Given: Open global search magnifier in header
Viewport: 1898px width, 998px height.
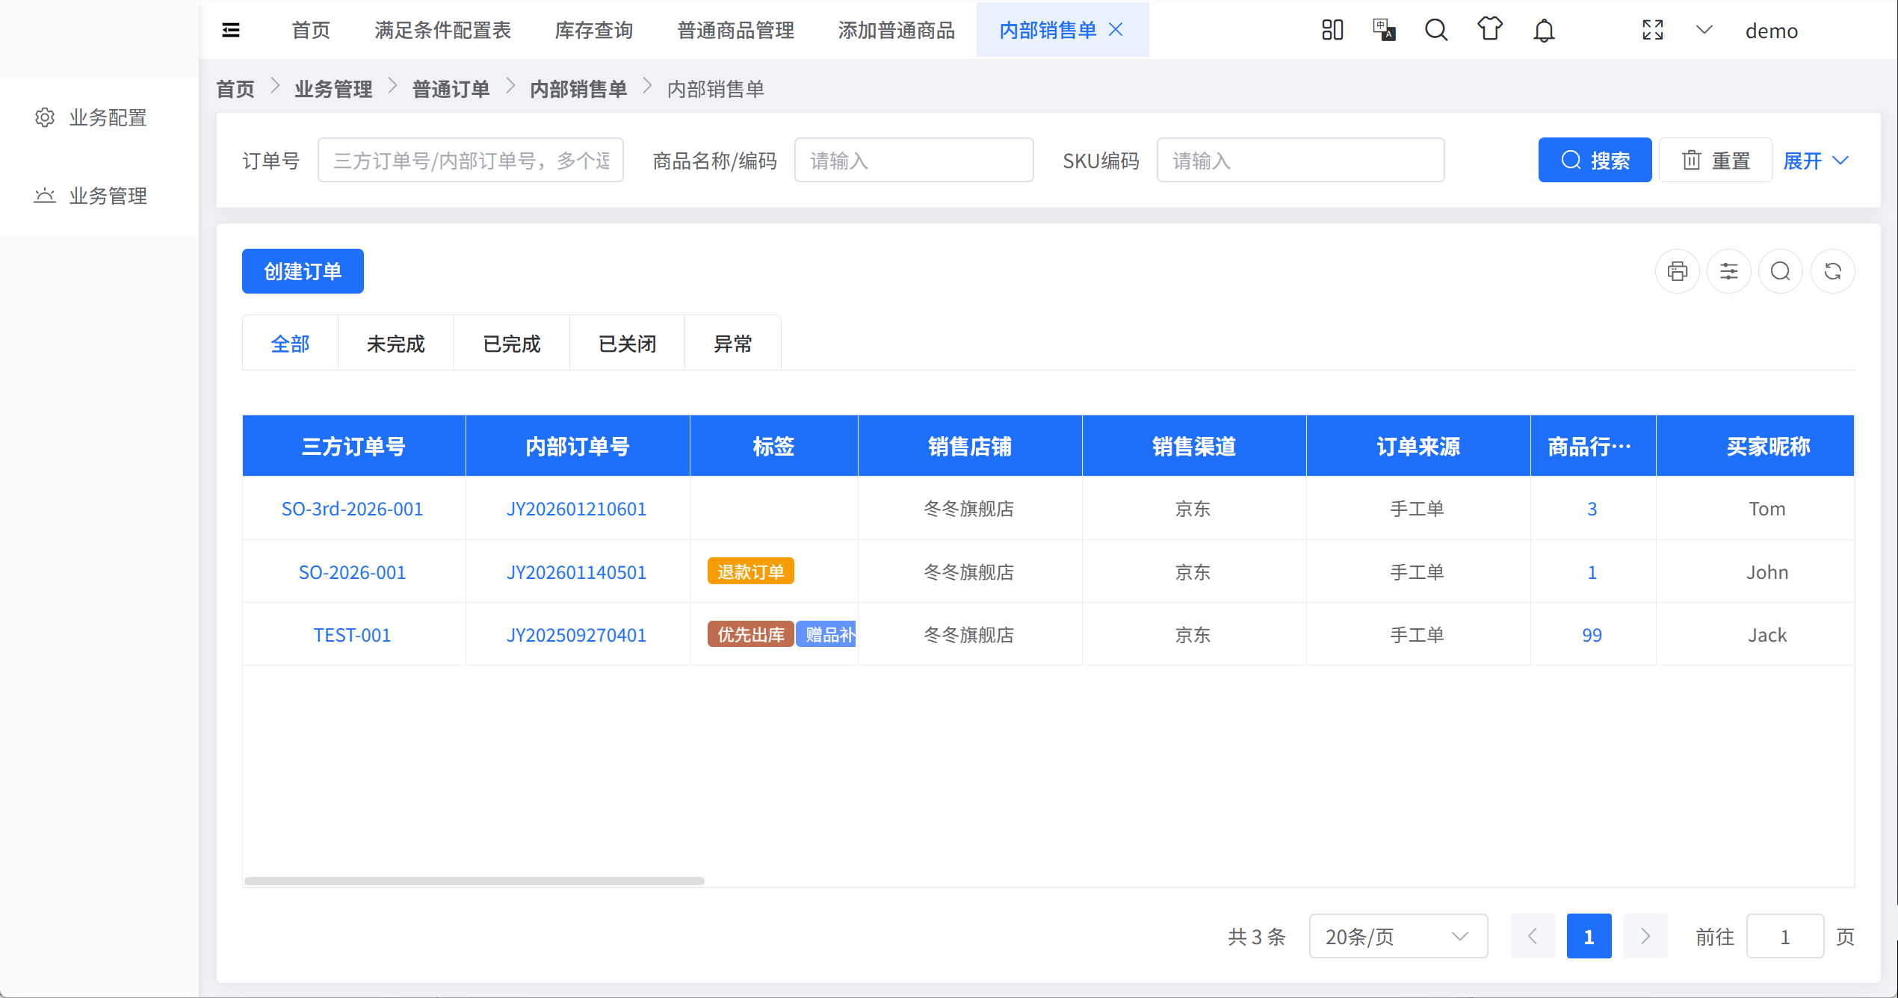Looking at the screenshot, I should pos(1435,30).
